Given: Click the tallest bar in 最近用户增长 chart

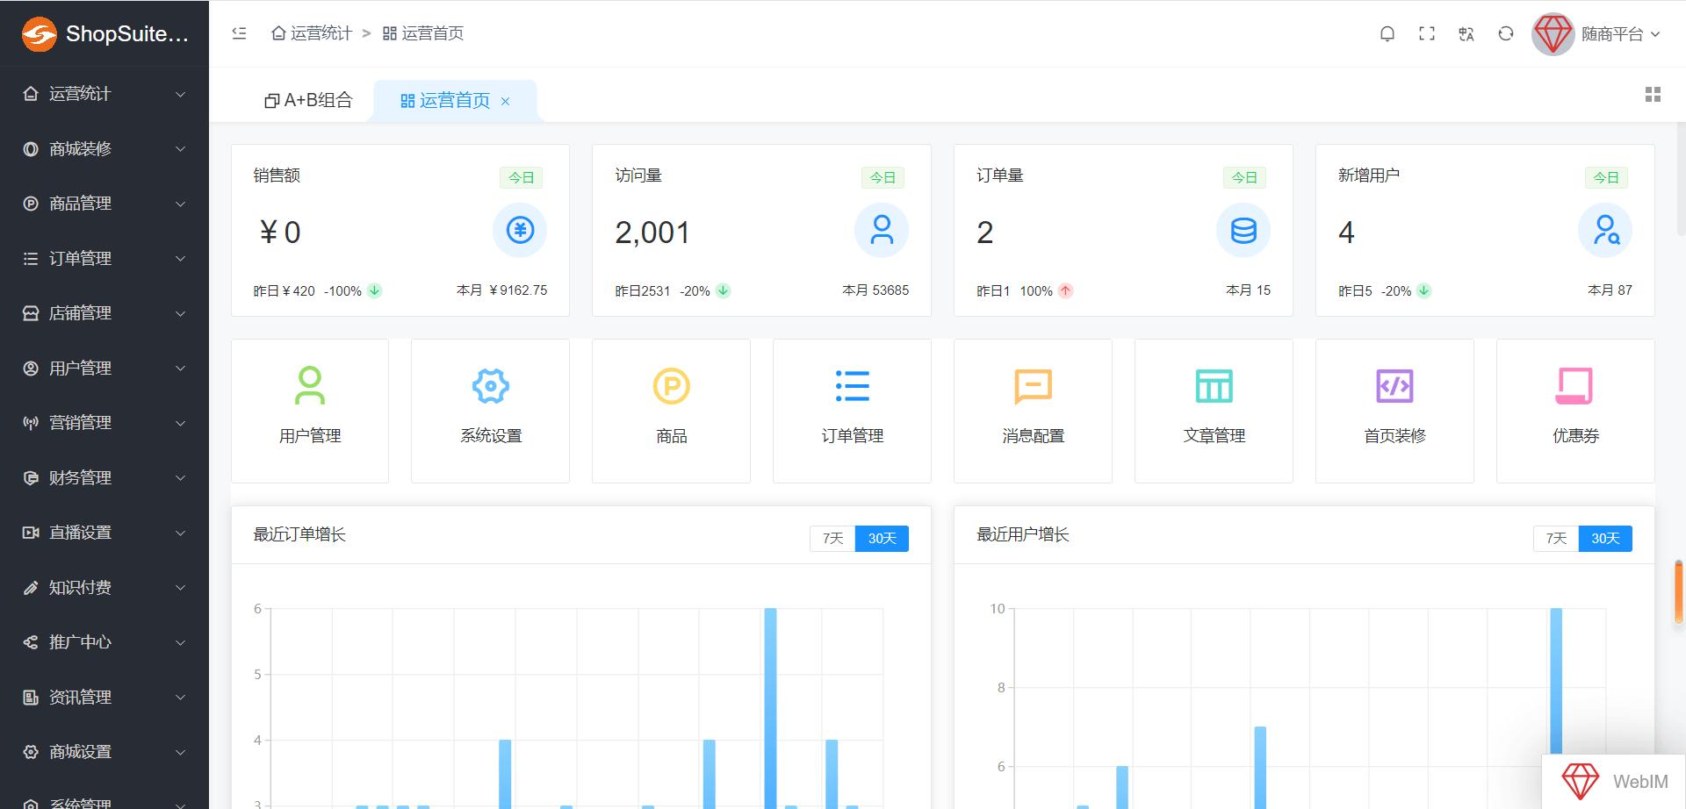Looking at the screenshot, I should (x=1556, y=681).
